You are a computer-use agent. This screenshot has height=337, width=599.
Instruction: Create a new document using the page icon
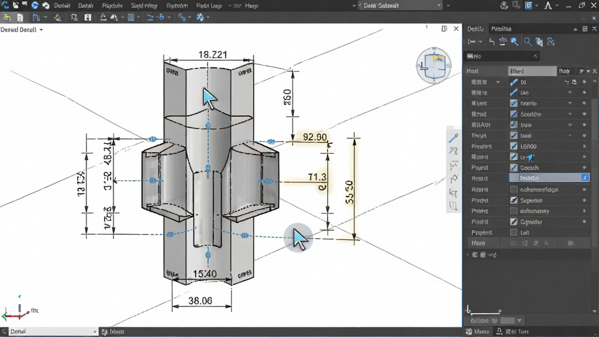[x=20, y=17]
